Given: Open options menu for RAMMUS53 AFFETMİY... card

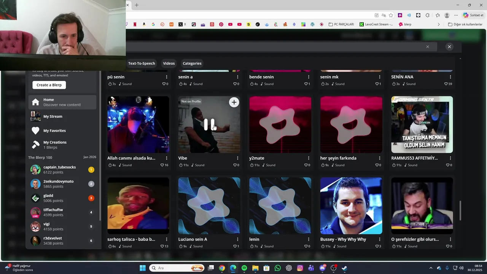Looking at the screenshot, I should click(450, 158).
